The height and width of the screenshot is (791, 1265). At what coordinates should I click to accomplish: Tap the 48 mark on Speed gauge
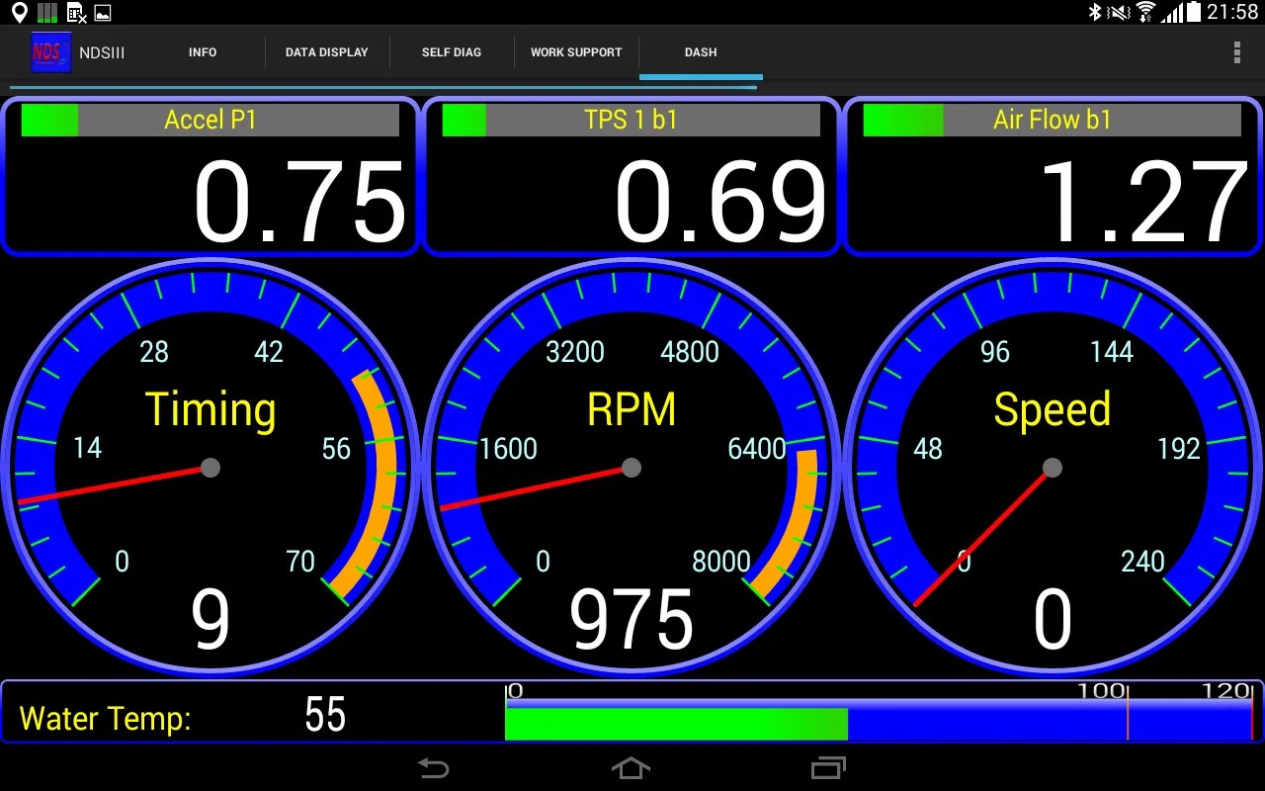(x=928, y=449)
